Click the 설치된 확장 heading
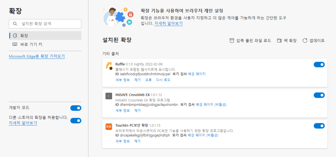 pyautogui.click(x=117, y=40)
